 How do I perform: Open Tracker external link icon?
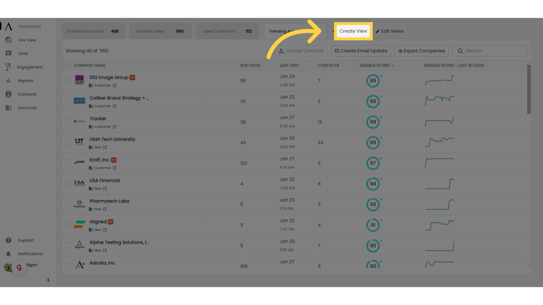coord(115,127)
